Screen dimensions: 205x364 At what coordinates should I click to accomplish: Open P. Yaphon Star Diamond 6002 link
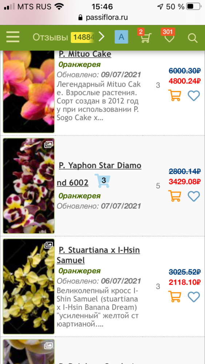click(x=99, y=174)
